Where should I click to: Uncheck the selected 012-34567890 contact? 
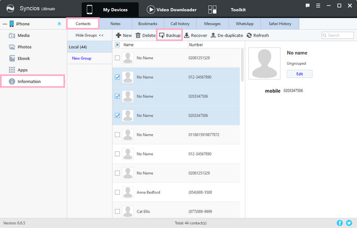[x=117, y=77]
